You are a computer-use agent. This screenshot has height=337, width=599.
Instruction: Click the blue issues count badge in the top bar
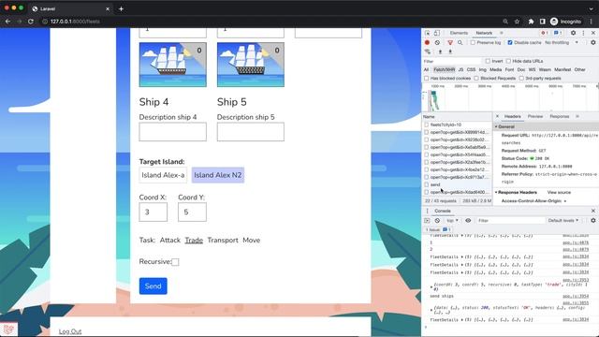coord(558,34)
